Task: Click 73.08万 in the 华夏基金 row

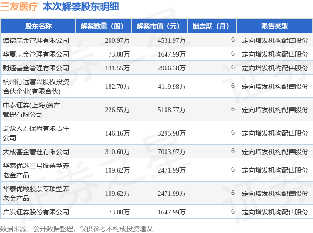Action: point(119,54)
